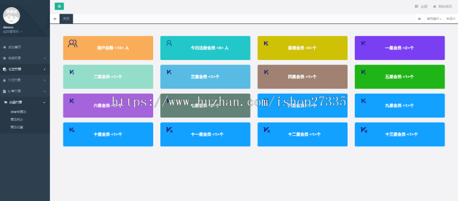Expand the 公告管理 chevron

45,69
